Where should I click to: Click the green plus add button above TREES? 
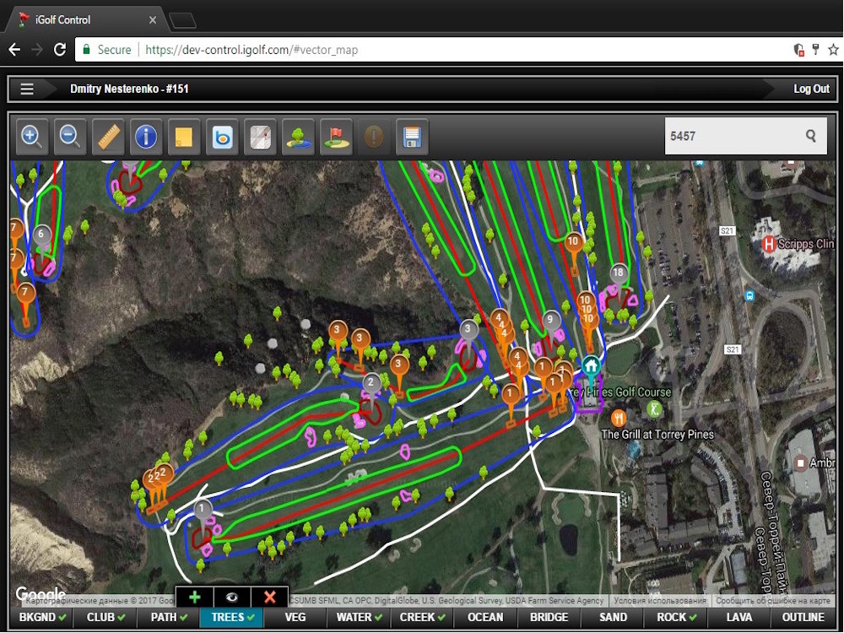(194, 597)
